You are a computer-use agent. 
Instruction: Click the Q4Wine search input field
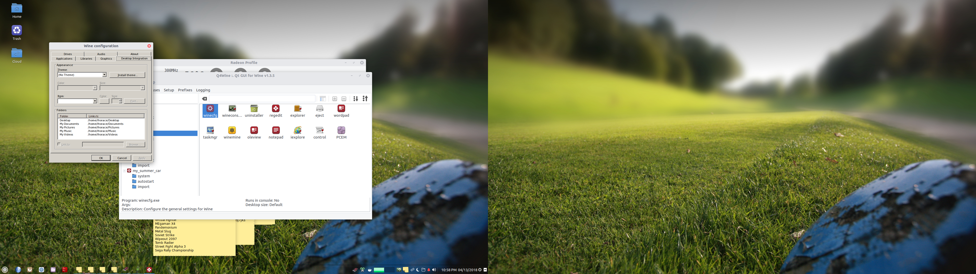[262, 99]
